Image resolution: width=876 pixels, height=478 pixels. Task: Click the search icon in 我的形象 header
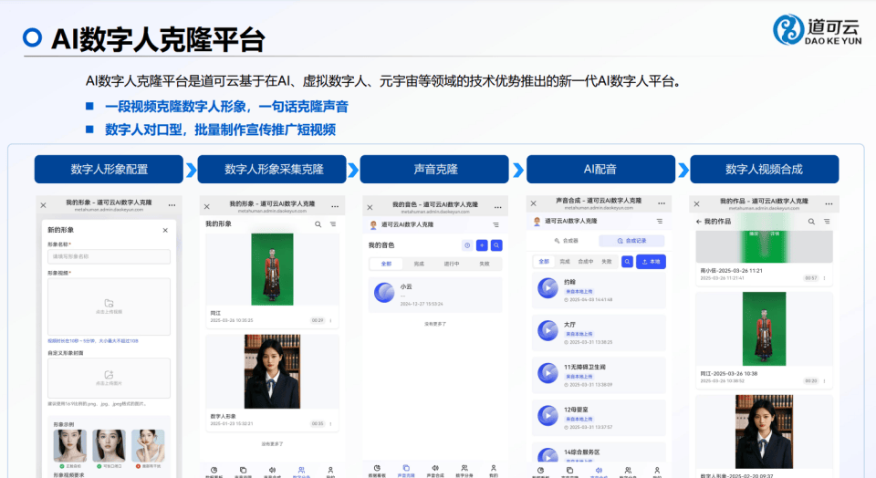(318, 224)
